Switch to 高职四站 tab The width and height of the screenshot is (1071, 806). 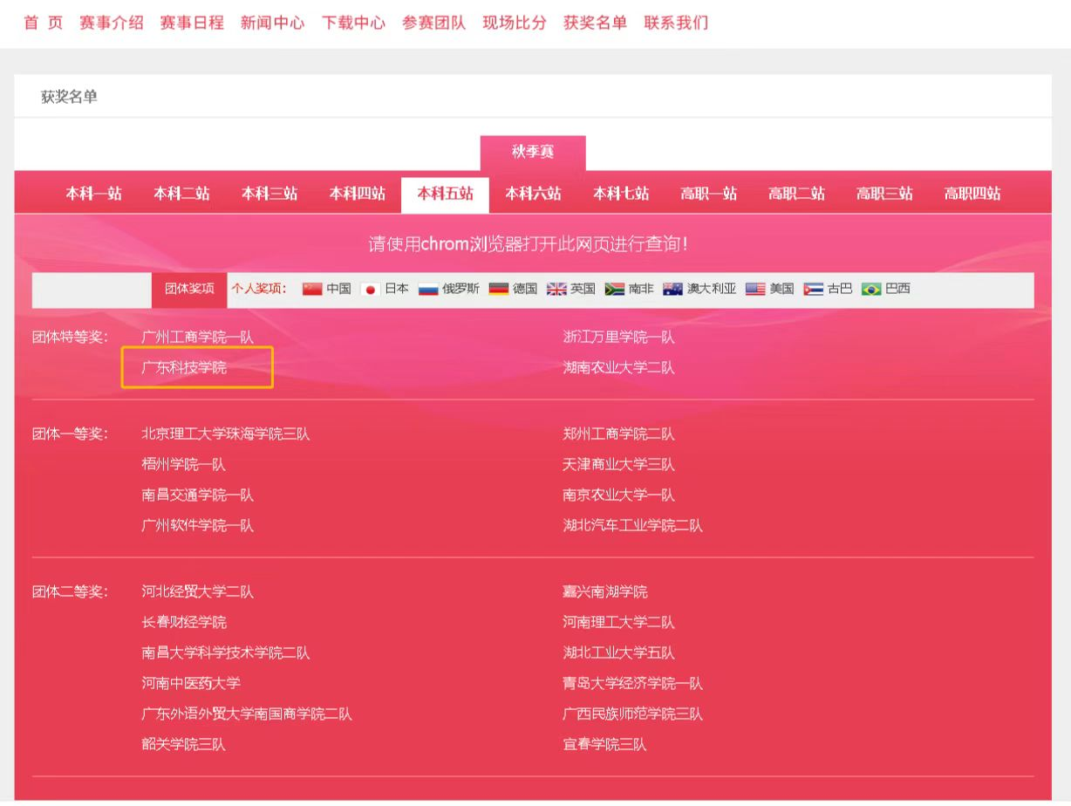(x=972, y=195)
